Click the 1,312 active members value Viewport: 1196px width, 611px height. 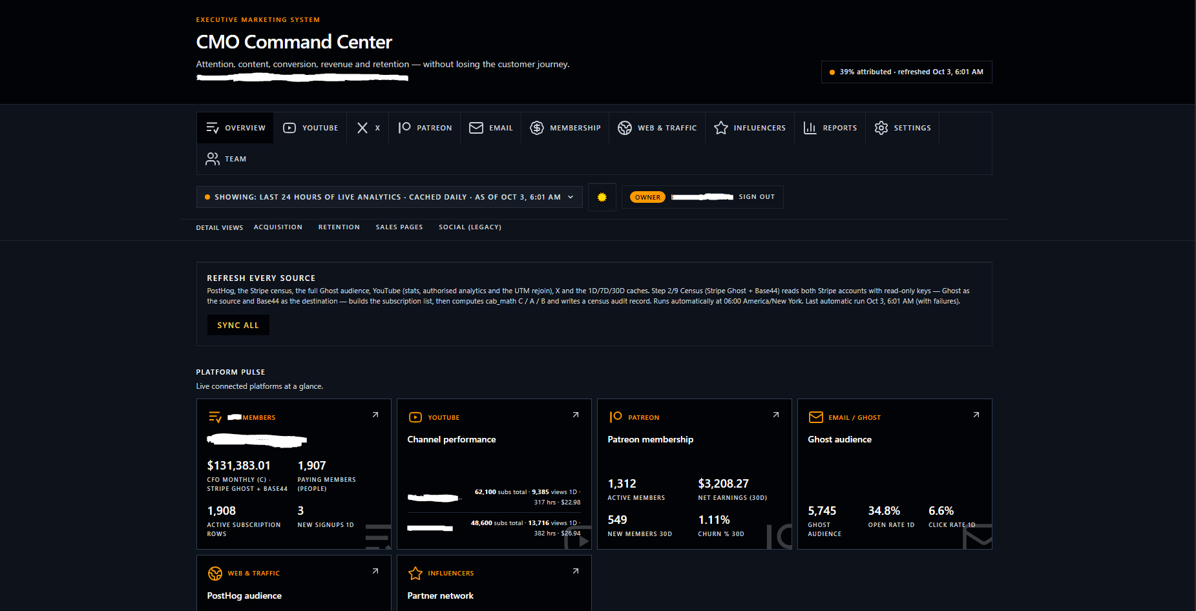(622, 484)
